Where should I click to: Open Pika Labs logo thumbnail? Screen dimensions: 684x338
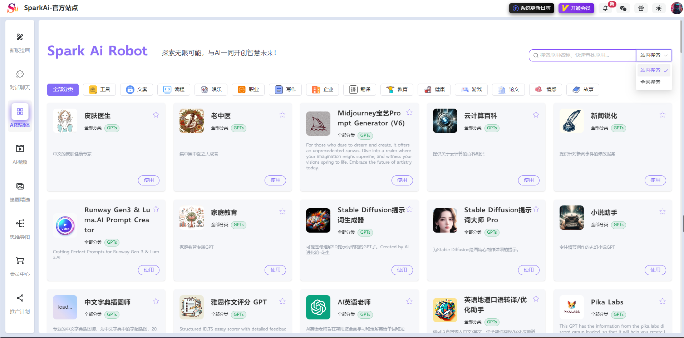click(572, 307)
